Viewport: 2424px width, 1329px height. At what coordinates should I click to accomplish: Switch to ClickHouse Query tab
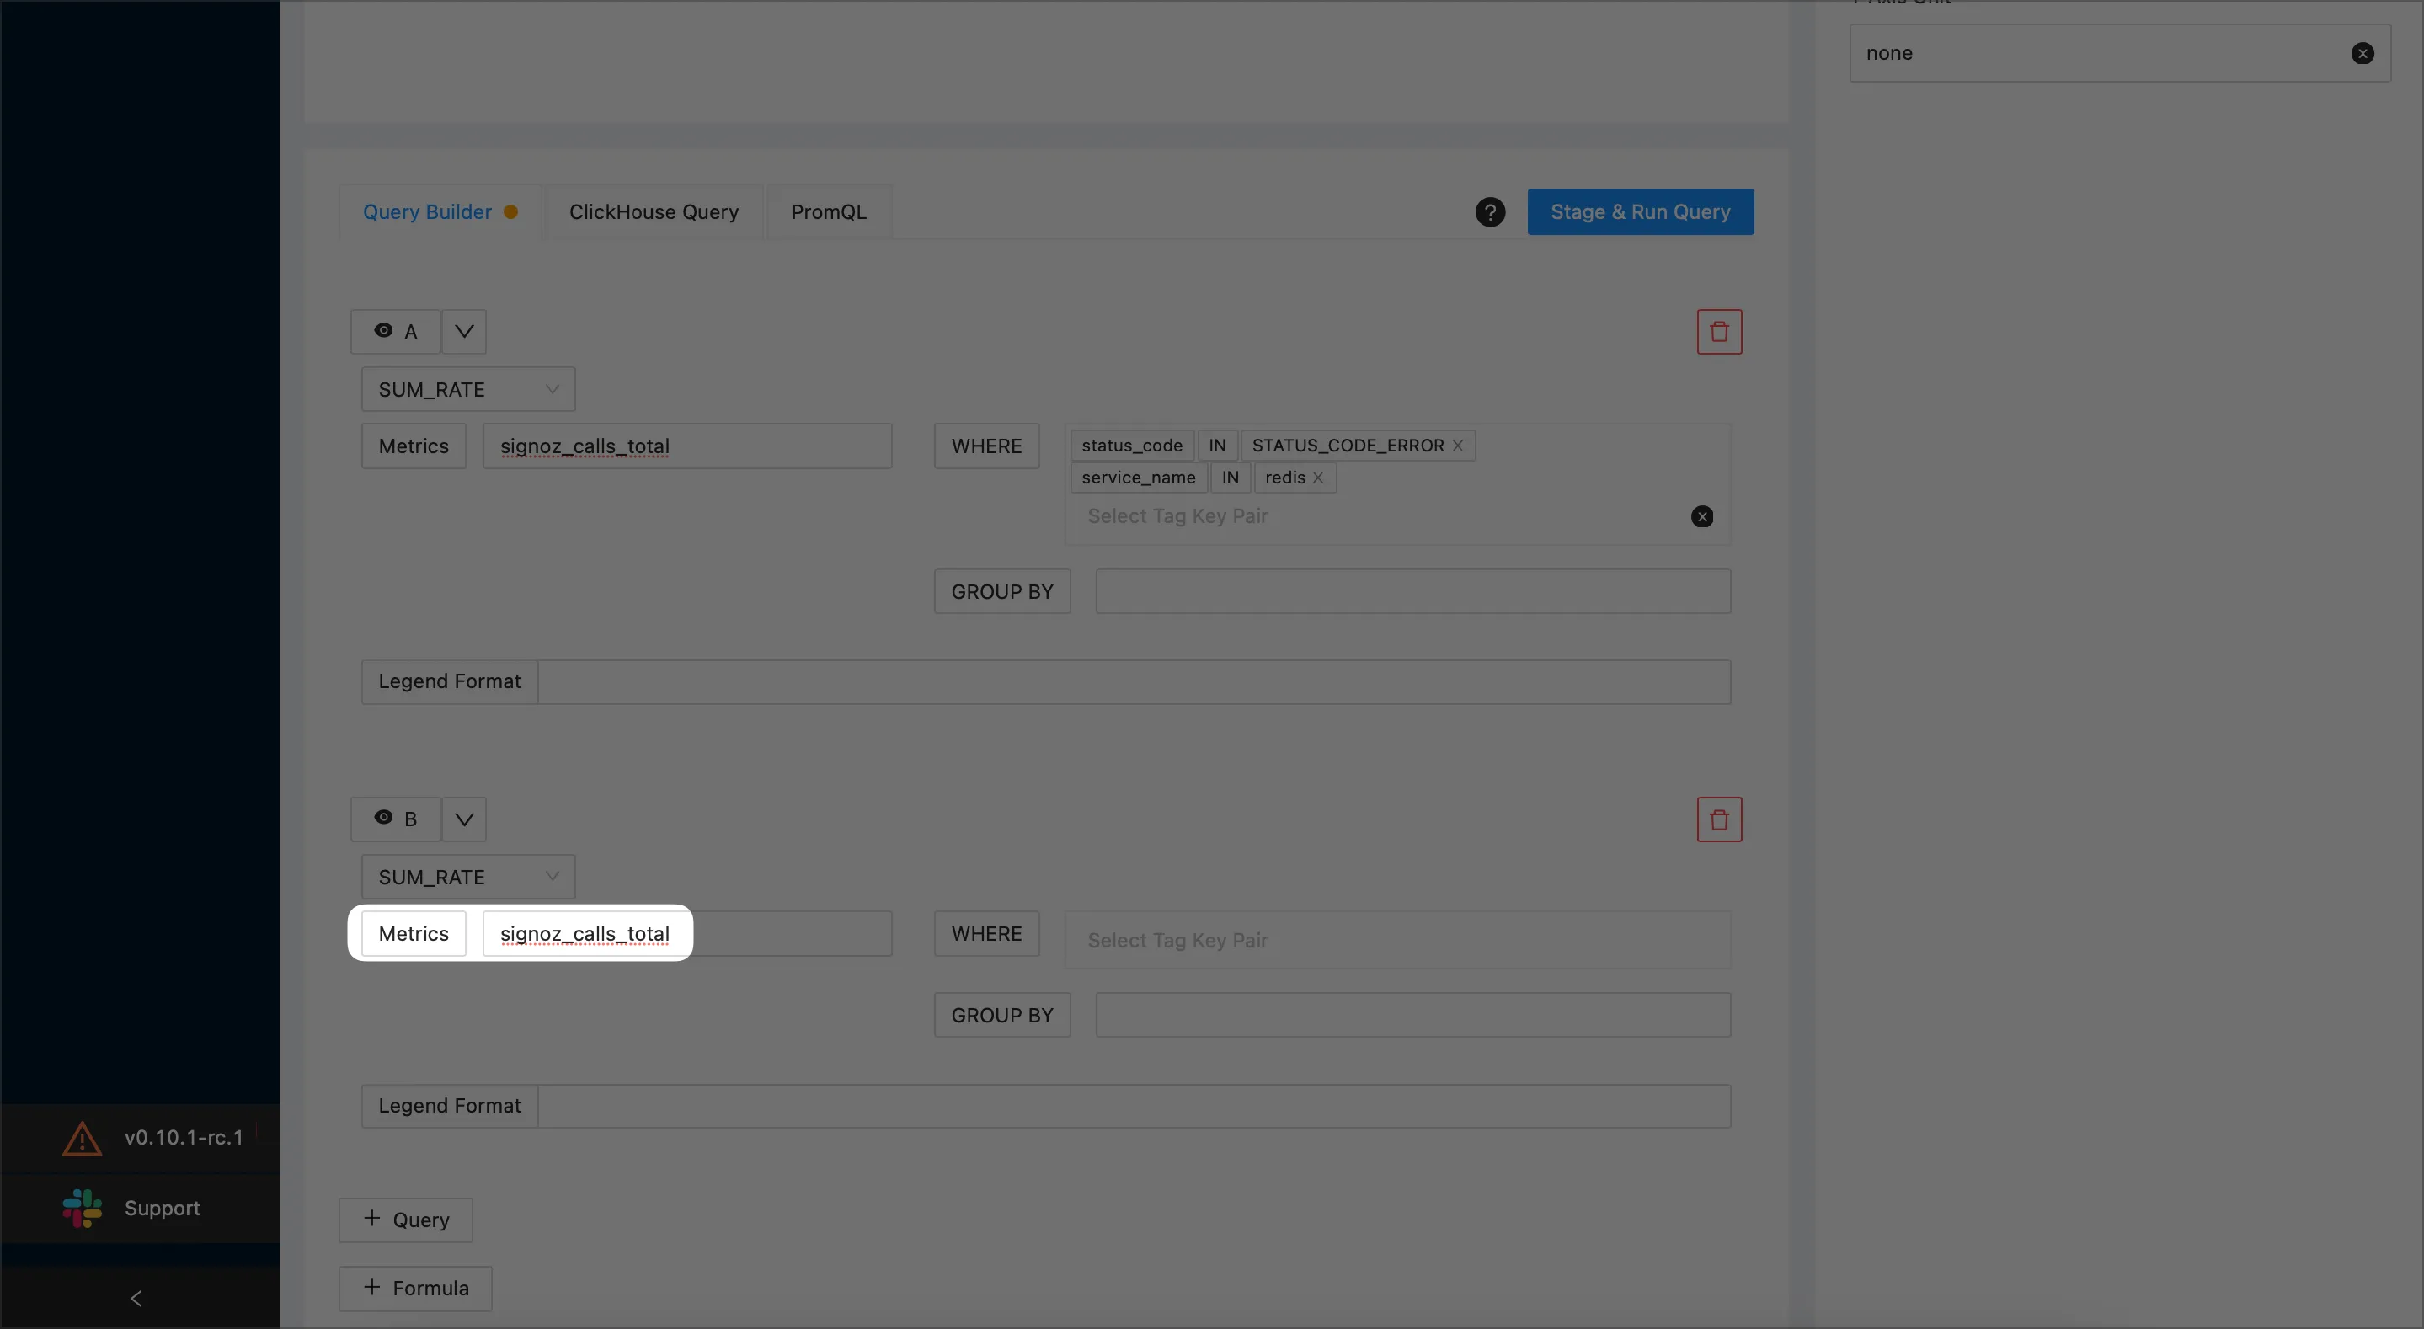tap(653, 211)
